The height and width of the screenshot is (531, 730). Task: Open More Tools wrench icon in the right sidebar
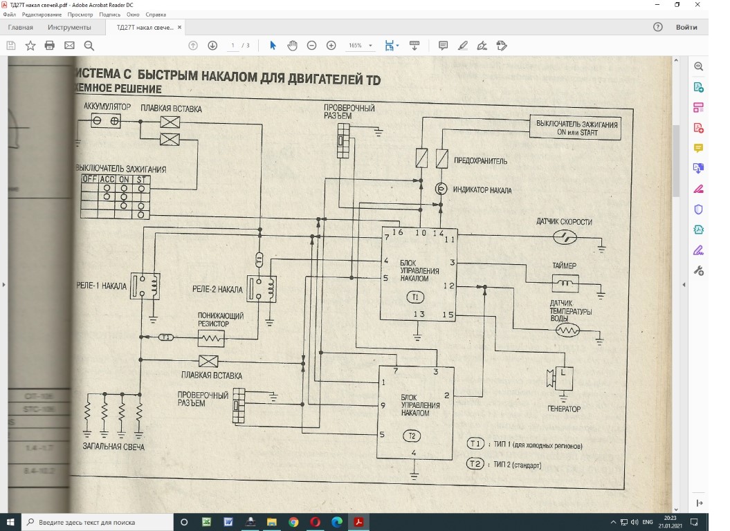(x=698, y=271)
